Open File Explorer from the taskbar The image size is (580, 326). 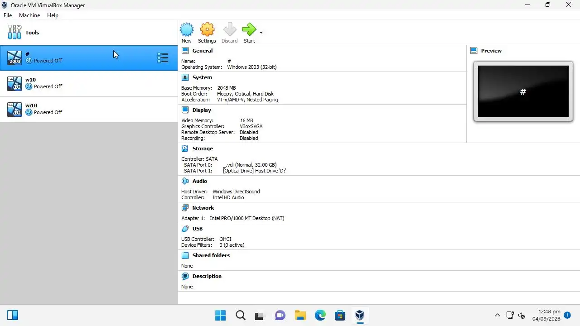pos(300,315)
